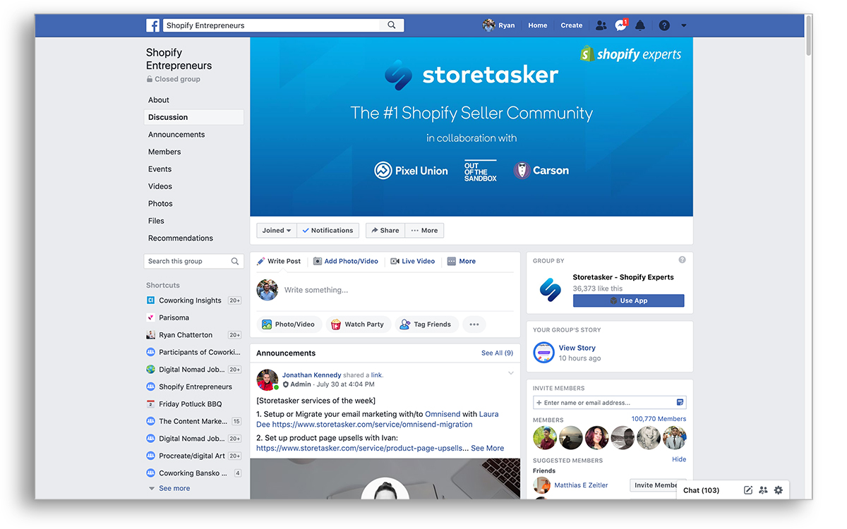Hide the suggested members list
Image resolution: width=847 pixels, height=529 pixels.
679,459
